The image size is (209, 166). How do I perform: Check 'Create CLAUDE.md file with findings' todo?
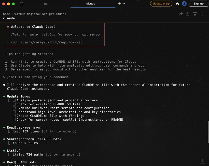14,116
